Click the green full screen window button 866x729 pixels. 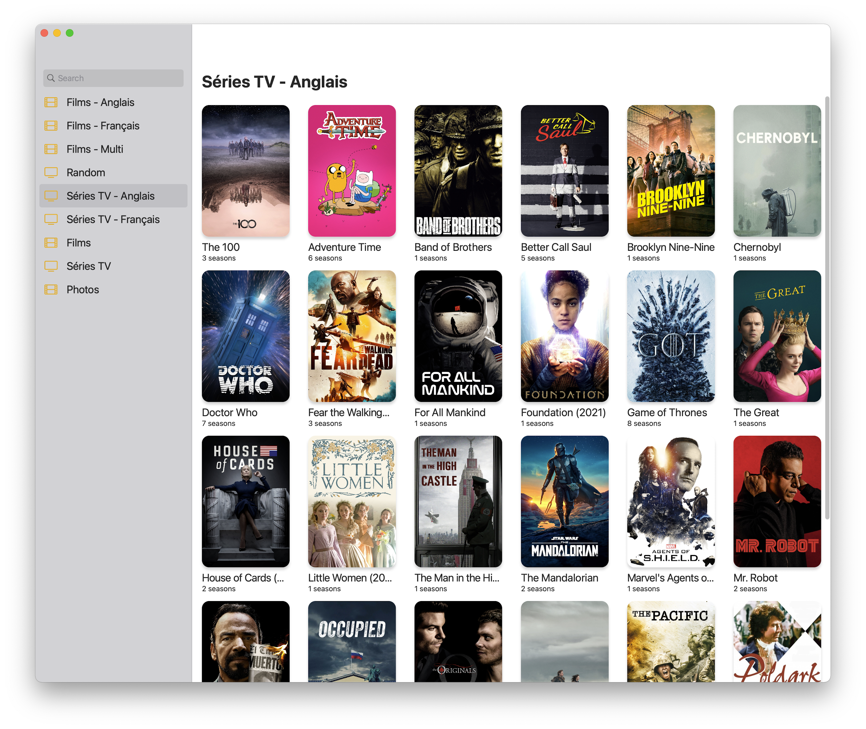[x=70, y=33]
